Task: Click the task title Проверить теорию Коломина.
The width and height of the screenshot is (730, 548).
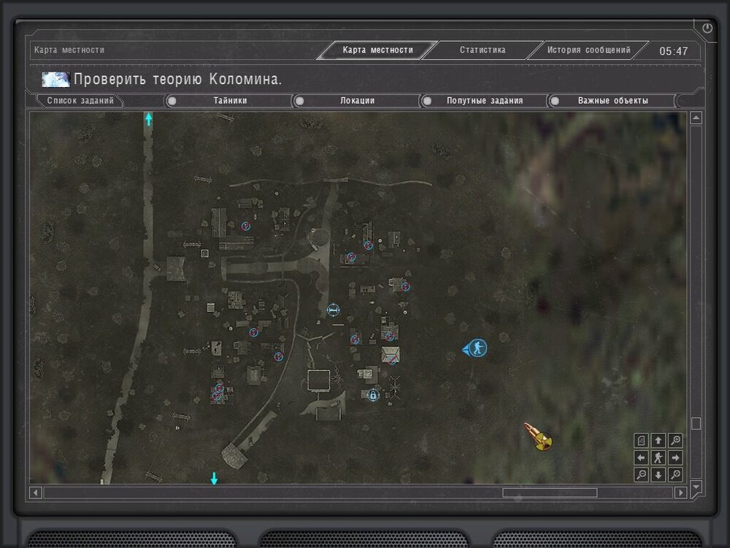Action: click(x=178, y=79)
